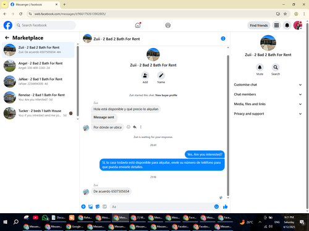Screen dimensions: 309x231
Task: Follow the View buyer profile link
Action: pyautogui.click(x=166, y=95)
